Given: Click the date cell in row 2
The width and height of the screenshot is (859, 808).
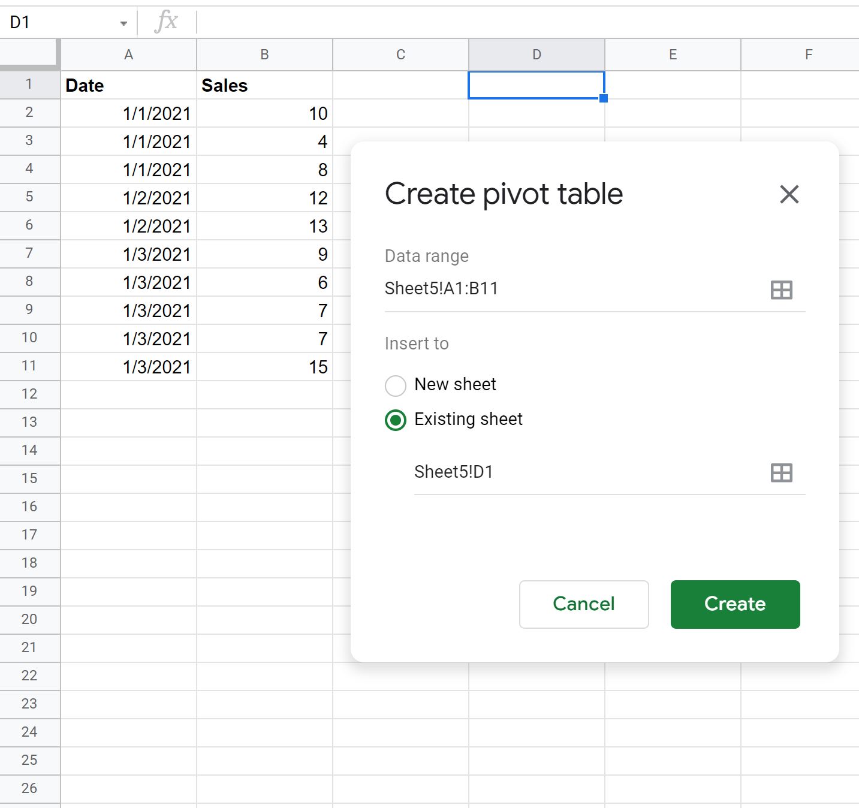Looking at the screenshot, I should [x=128, y=113].
